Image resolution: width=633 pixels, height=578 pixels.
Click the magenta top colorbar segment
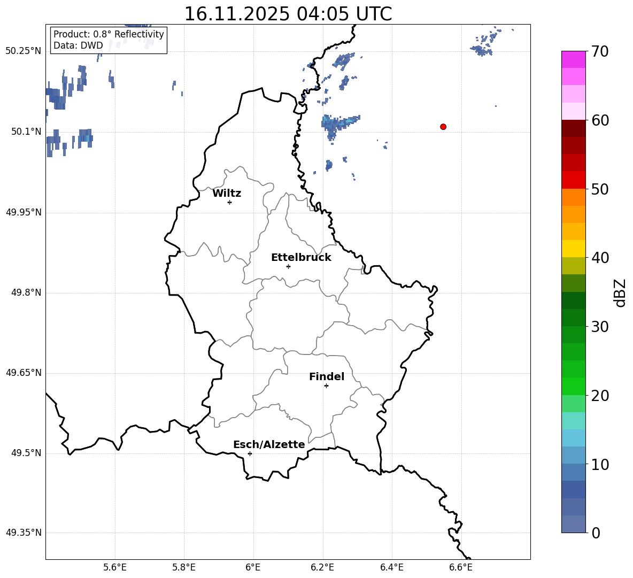[573, 59]
